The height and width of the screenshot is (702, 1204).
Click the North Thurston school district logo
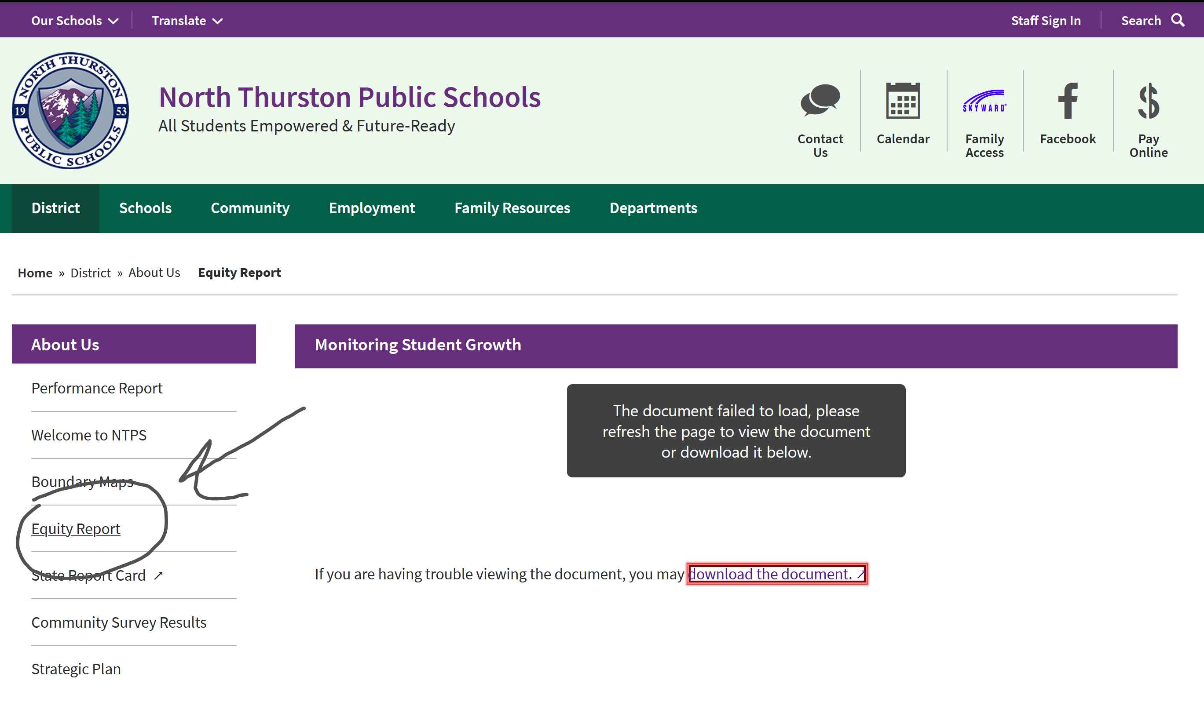[70, 110]
